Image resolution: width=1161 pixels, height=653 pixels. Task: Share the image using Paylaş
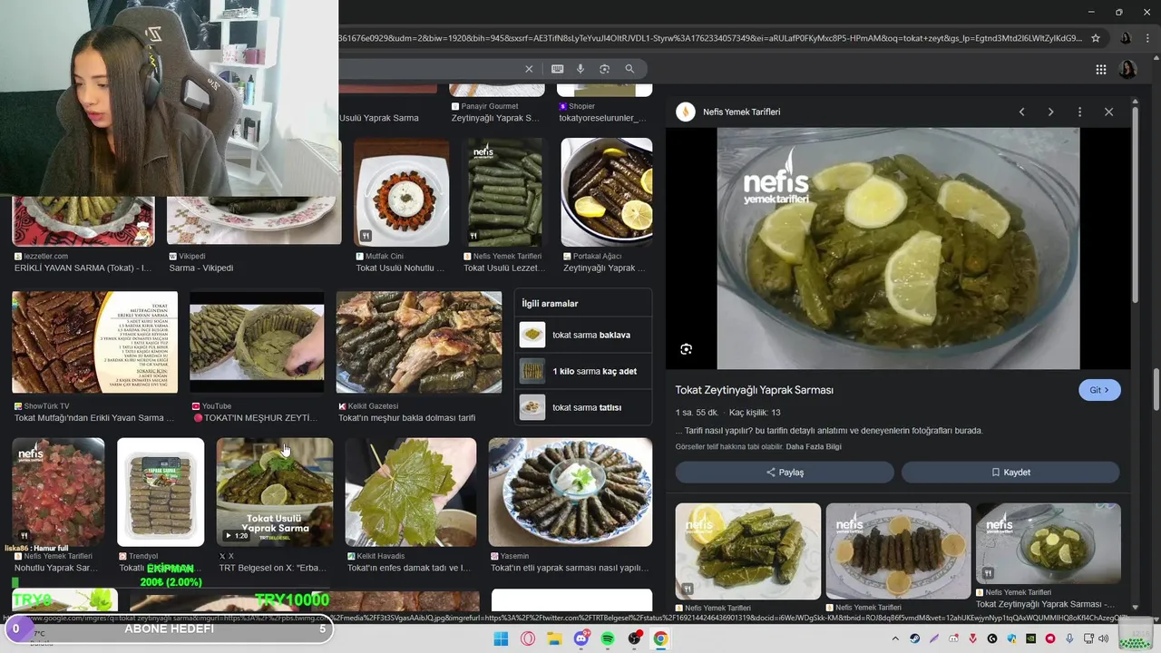pos(785,473)
